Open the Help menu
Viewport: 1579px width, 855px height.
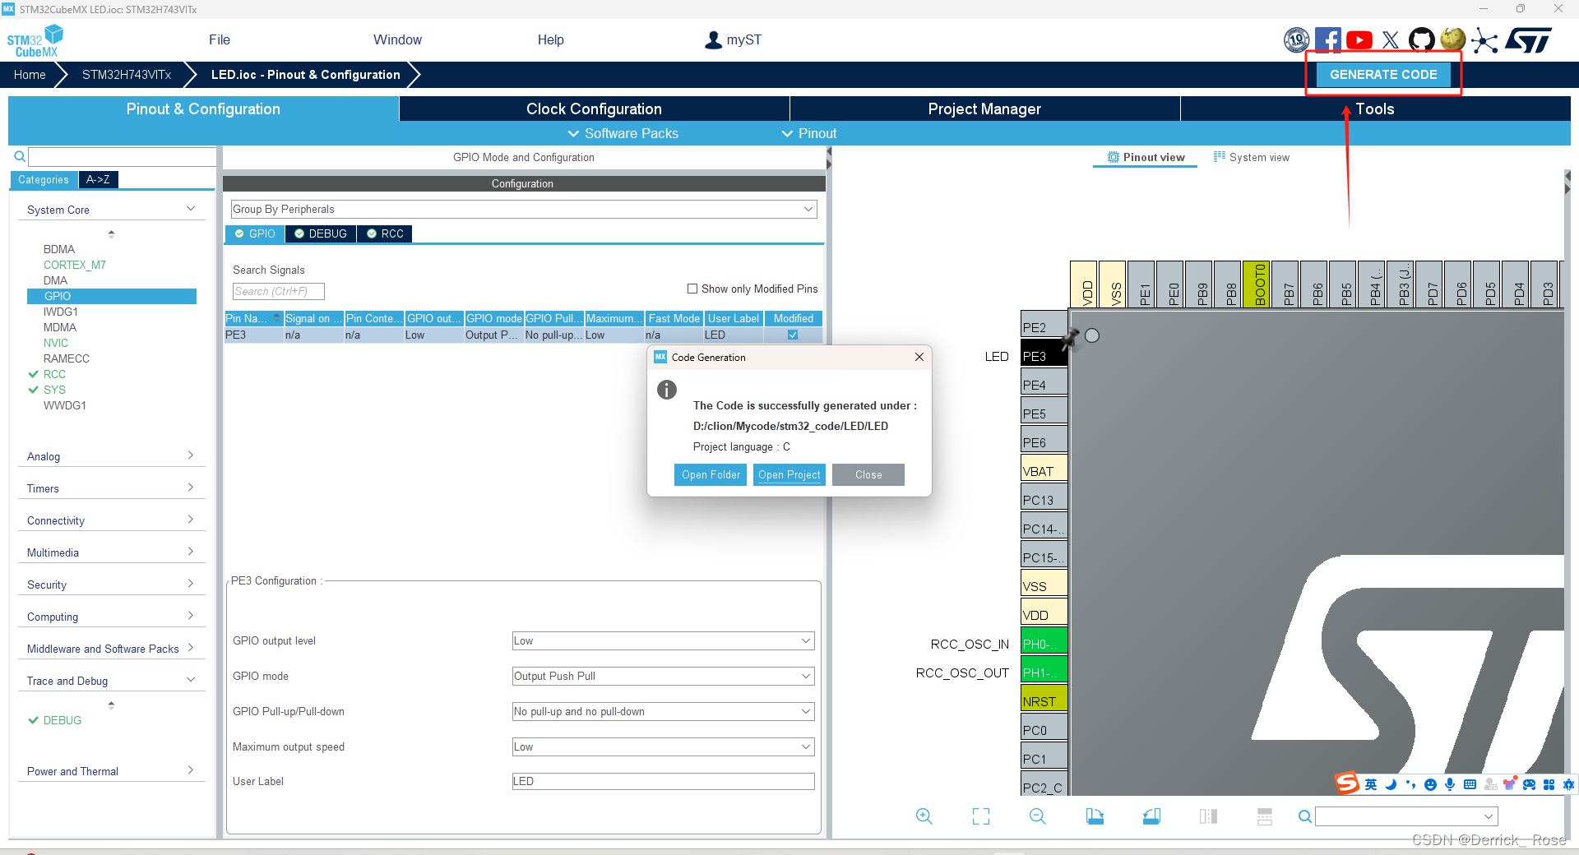(551, 39)
